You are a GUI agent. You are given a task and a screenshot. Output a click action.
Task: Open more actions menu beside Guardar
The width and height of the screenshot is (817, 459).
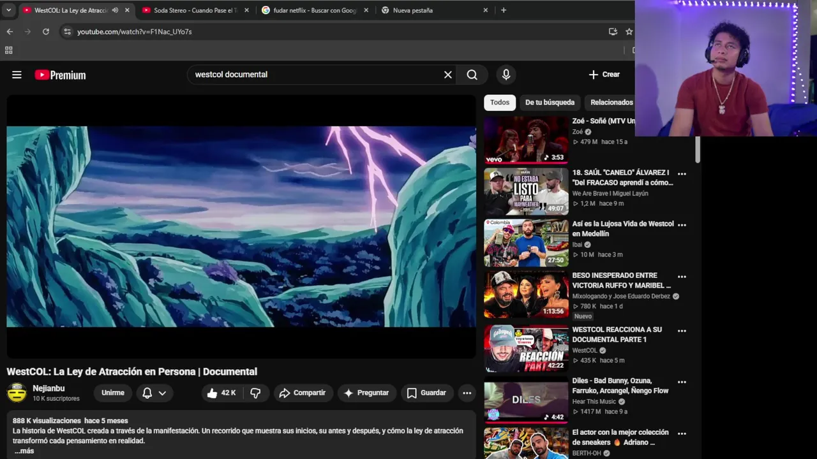point(467,393)
